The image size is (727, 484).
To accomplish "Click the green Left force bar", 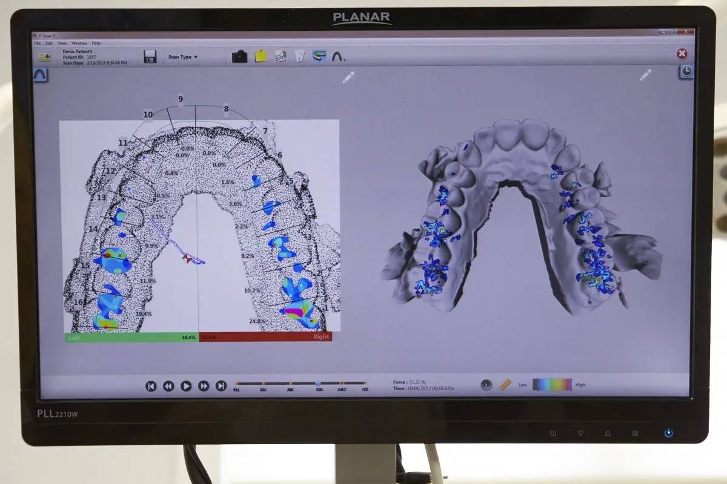I will (131, 337).
